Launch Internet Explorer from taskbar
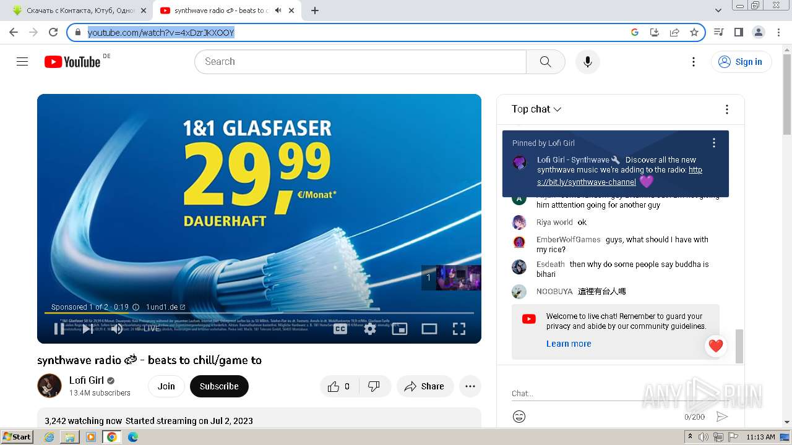 pyautogui.click(x=49, y=437)
